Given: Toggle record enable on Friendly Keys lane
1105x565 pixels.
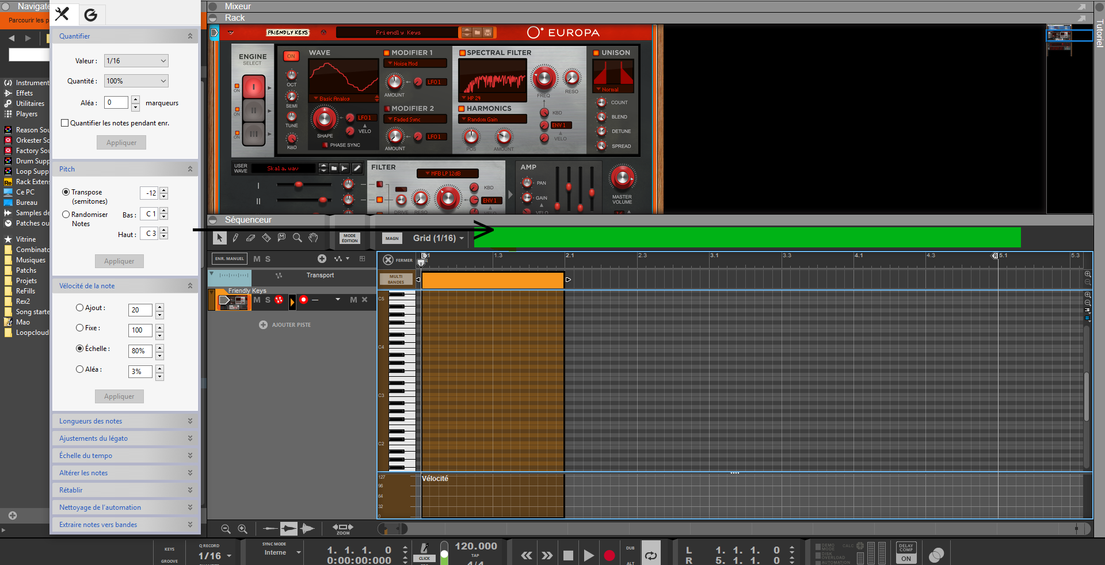Looking at the screenshot, I should 304,300.
